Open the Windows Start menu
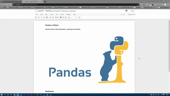170x96 pixels. click(2, 95)
